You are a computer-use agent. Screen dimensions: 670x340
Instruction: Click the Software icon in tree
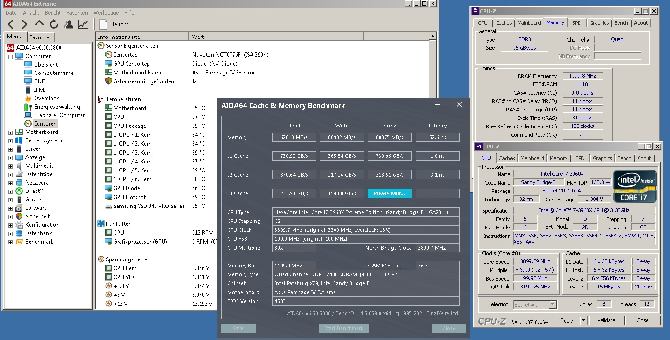point(19,208)
